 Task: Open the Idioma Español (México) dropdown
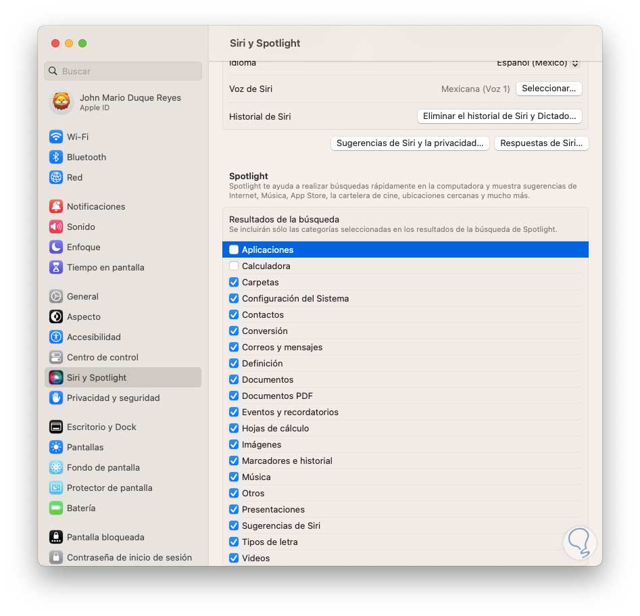[537, 63]
